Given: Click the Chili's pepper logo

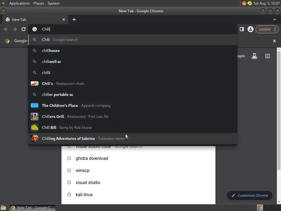Looking at the screenshot, I should coord(35,84).
